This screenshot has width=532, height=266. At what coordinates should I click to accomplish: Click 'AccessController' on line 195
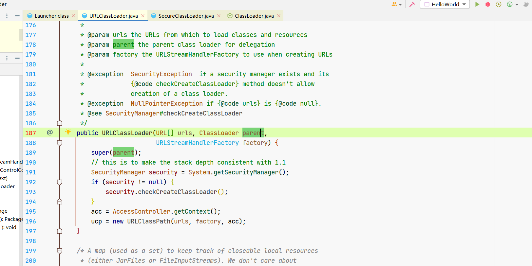coord(142,211)
